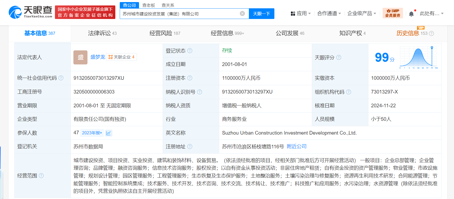Click the TianYanCha logo
This screenshot has width=454, height=199.
pyautogui.click(x=30, y=12)
